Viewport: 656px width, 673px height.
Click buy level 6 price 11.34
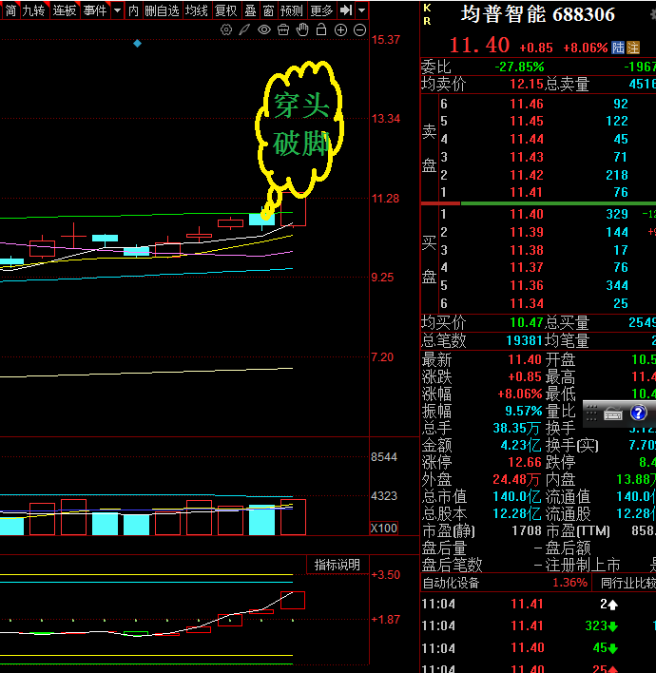[527, 303]
